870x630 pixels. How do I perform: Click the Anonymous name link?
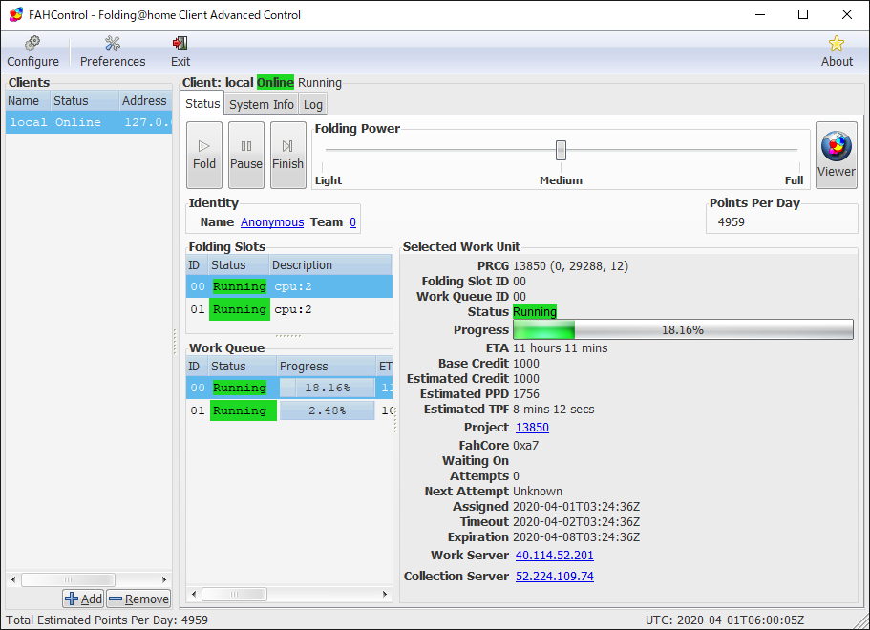(272, 221)
